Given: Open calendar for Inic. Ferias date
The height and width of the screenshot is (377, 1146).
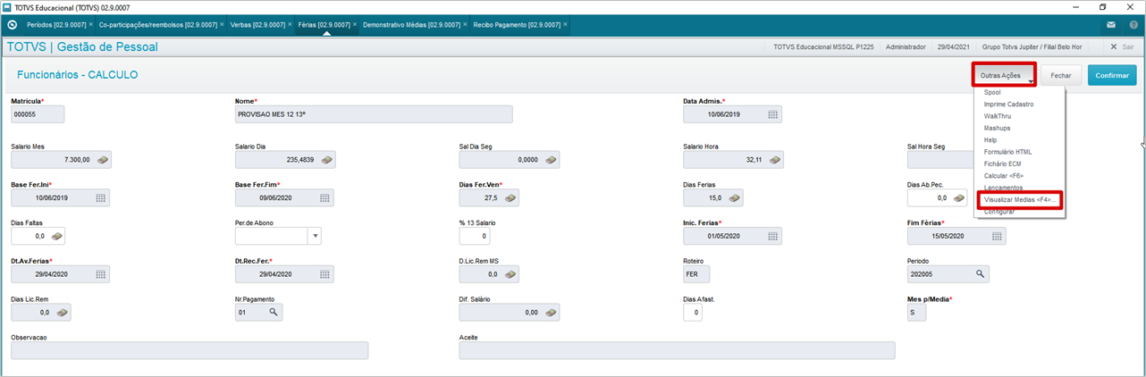Looking at the screenshot, I should pos(772,236).
